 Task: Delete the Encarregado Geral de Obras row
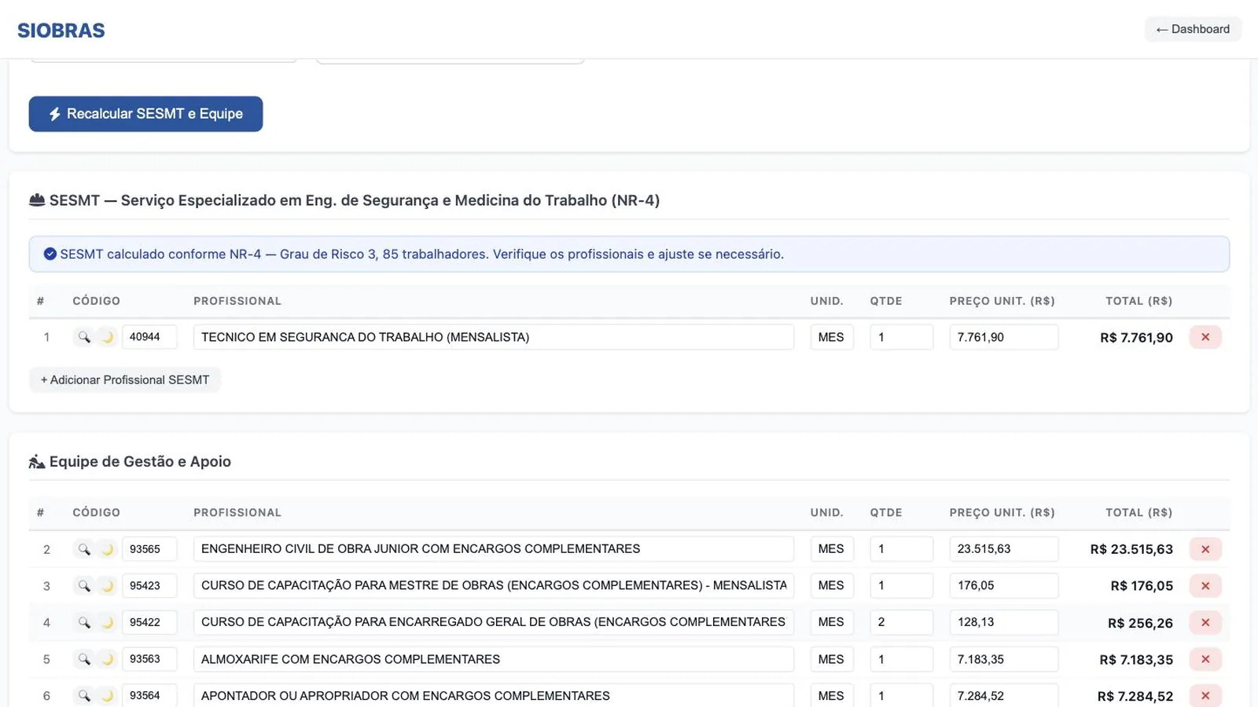(1205, 622)
